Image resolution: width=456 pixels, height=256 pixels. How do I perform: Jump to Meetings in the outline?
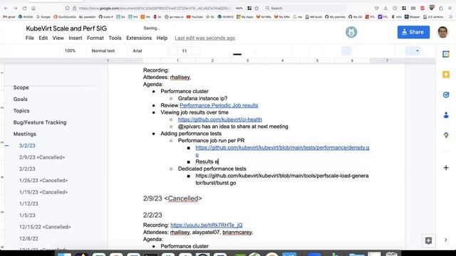point(25,134)
